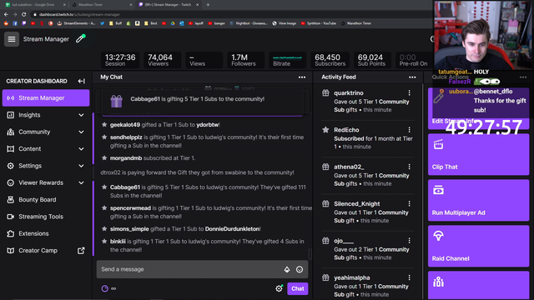Image resolution: width=534 pixels, height=300 pixels.
Task: Click the Clip That quick action
Action: pos(478,154)
